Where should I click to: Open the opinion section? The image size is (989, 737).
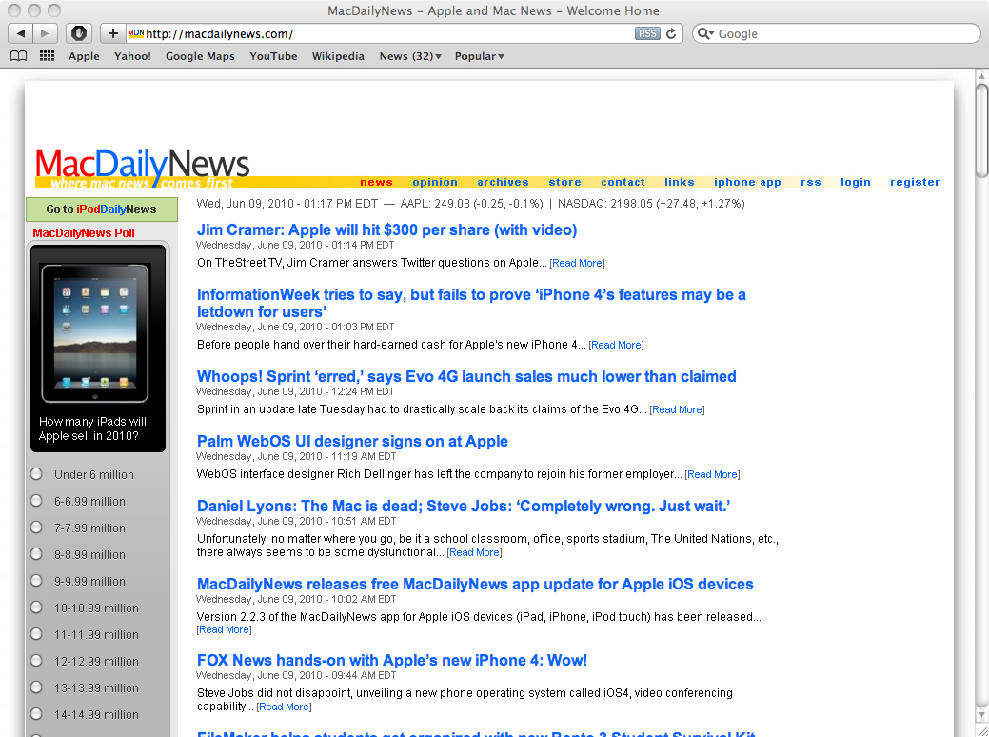point(435,182)
